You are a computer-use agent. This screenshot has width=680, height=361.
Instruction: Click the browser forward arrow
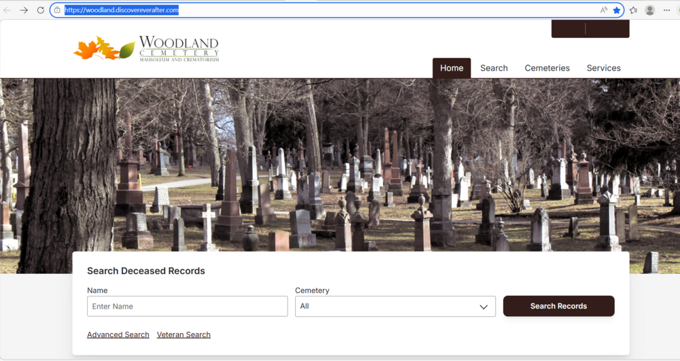click(24, 10)
